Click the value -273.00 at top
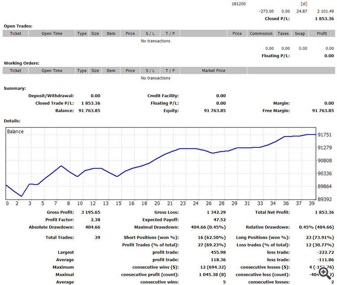 tap(266, 11)
